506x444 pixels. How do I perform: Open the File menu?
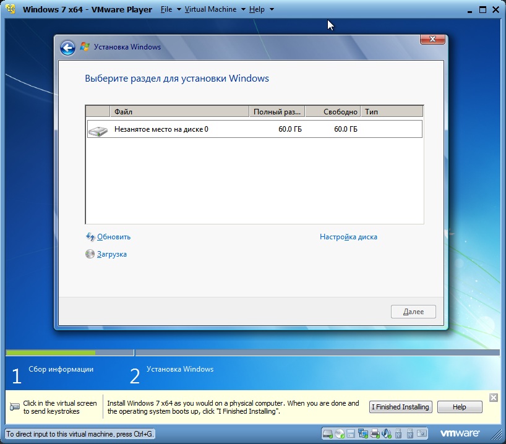(x=166, y=9)
